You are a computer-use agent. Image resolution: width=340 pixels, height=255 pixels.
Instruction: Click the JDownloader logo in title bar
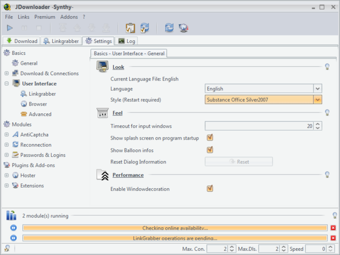tap(7, 7)
